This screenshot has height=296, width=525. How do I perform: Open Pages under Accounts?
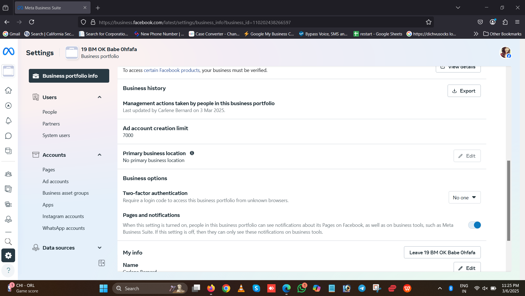coord(49,170)
